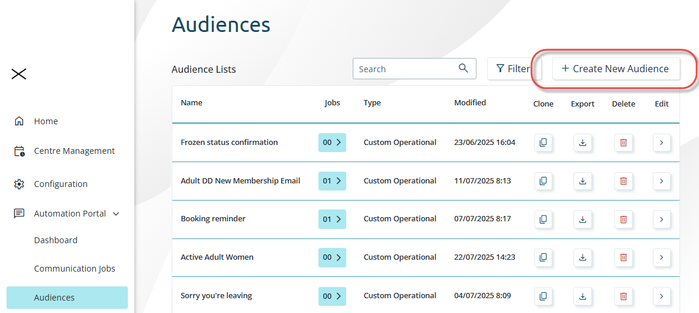Select the 'Active Adult Women' name text

coord(217,257)
